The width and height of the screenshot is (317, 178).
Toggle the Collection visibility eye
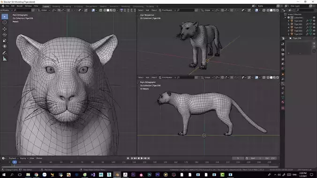click(x=314, y=18)
